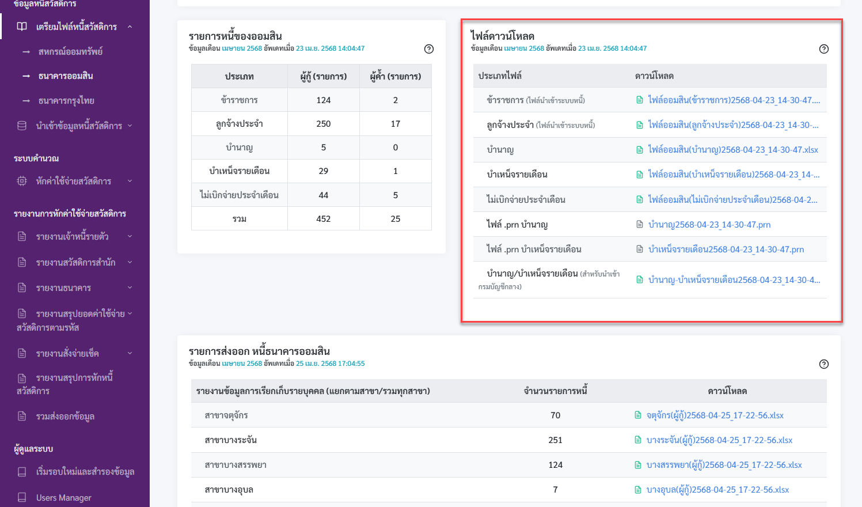Click the icon beside Users Manager
This screenshot has width=862, height=507.
[x=22, y=497]
